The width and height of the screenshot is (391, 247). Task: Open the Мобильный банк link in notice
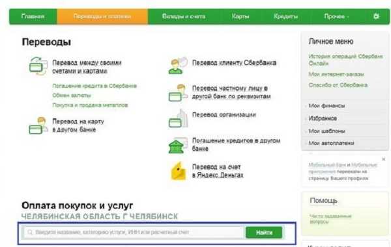[x=327, y=164]
